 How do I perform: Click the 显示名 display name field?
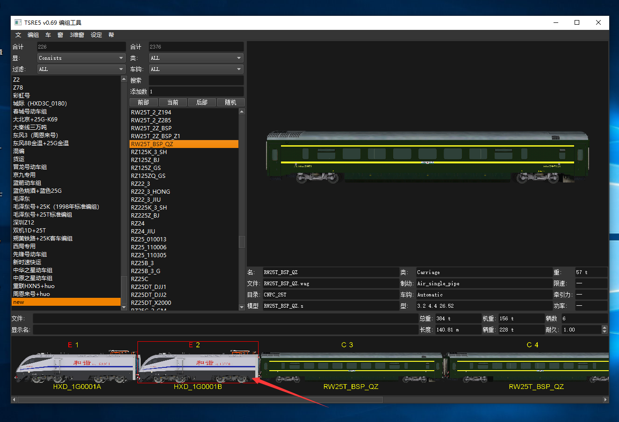(x=226, y=330)
